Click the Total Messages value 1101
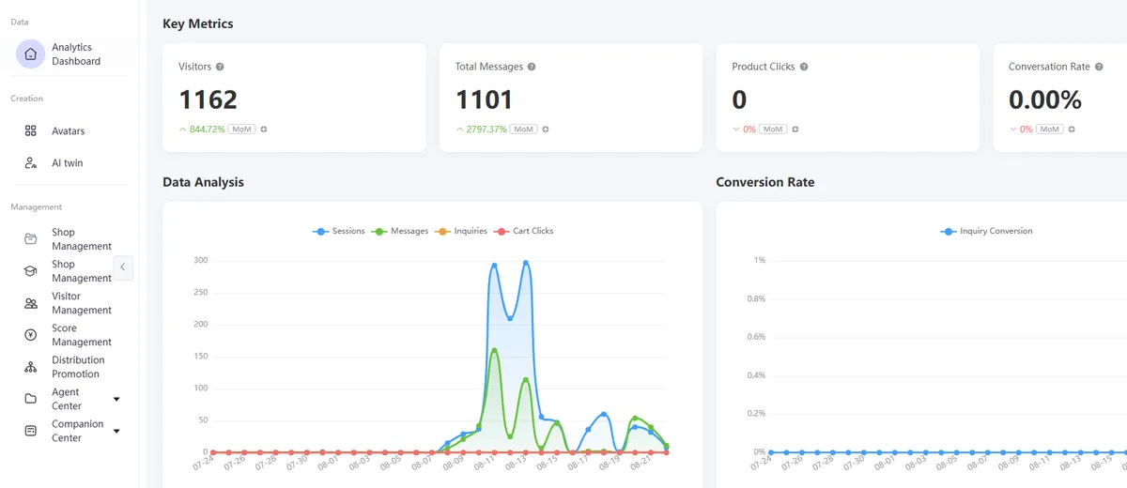 485,99
